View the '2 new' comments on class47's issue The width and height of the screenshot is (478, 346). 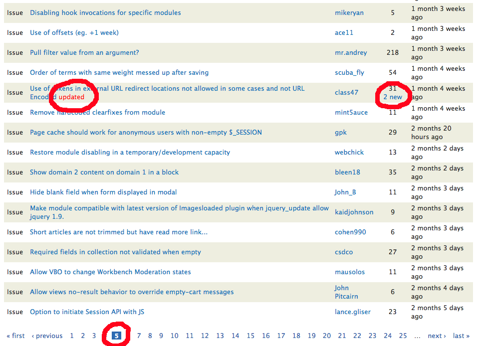coord(393,97)
